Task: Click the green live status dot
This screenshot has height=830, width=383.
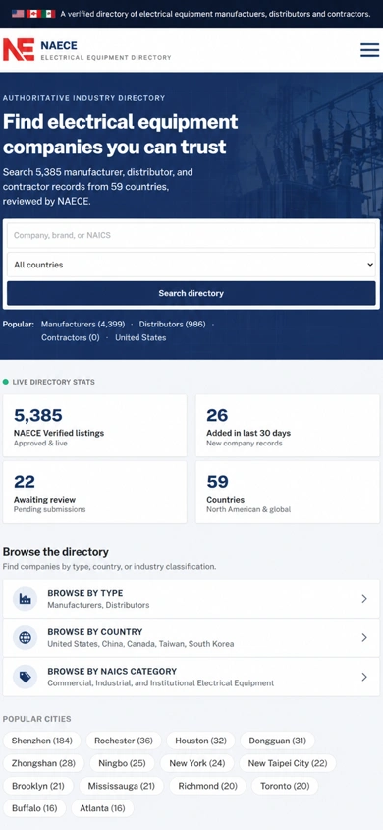Action: pos(6,382)
